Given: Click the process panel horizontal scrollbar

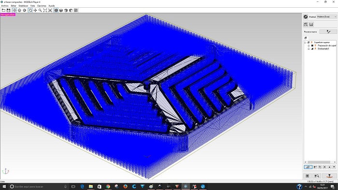Looking at the screenshot, I should coord(319,162).
